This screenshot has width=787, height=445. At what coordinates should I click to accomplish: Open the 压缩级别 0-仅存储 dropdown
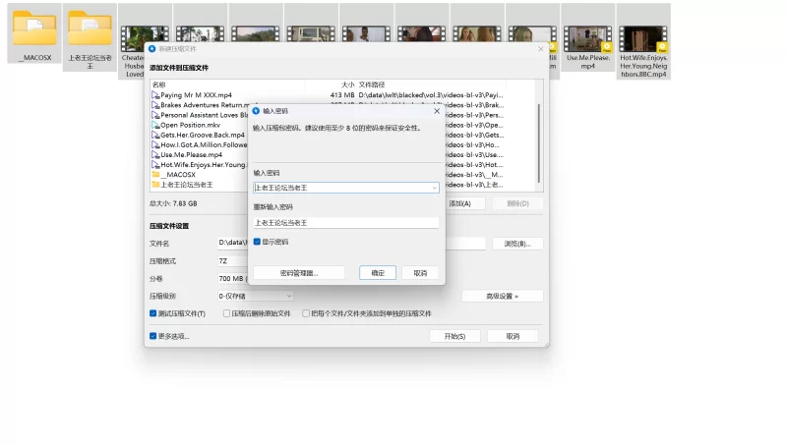256,296
